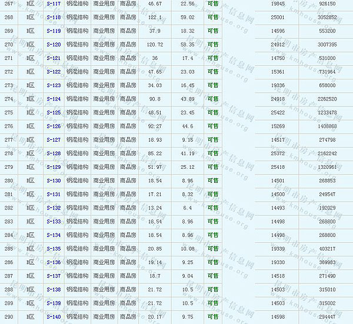
Task: Select the S-136 link in row 286
Action: pos(53,262)
